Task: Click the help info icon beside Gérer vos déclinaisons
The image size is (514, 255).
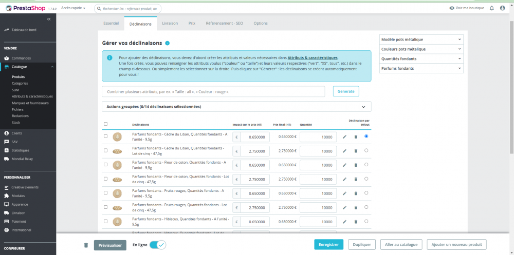Action: 167,43
